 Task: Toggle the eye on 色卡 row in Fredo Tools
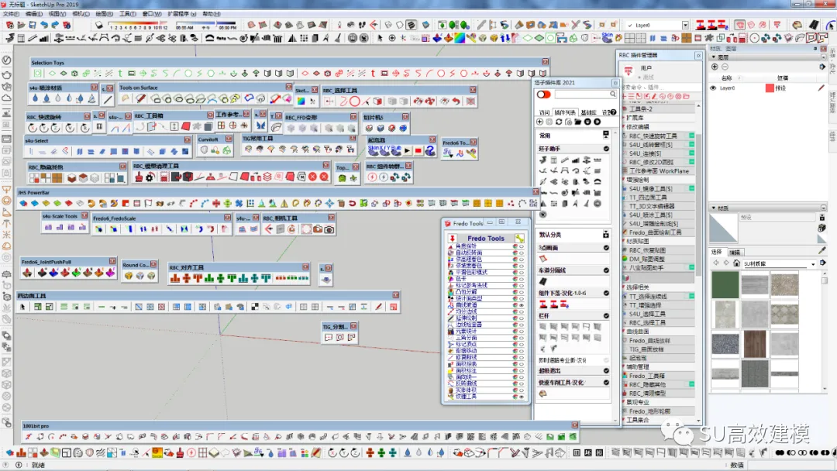point(522,279)
